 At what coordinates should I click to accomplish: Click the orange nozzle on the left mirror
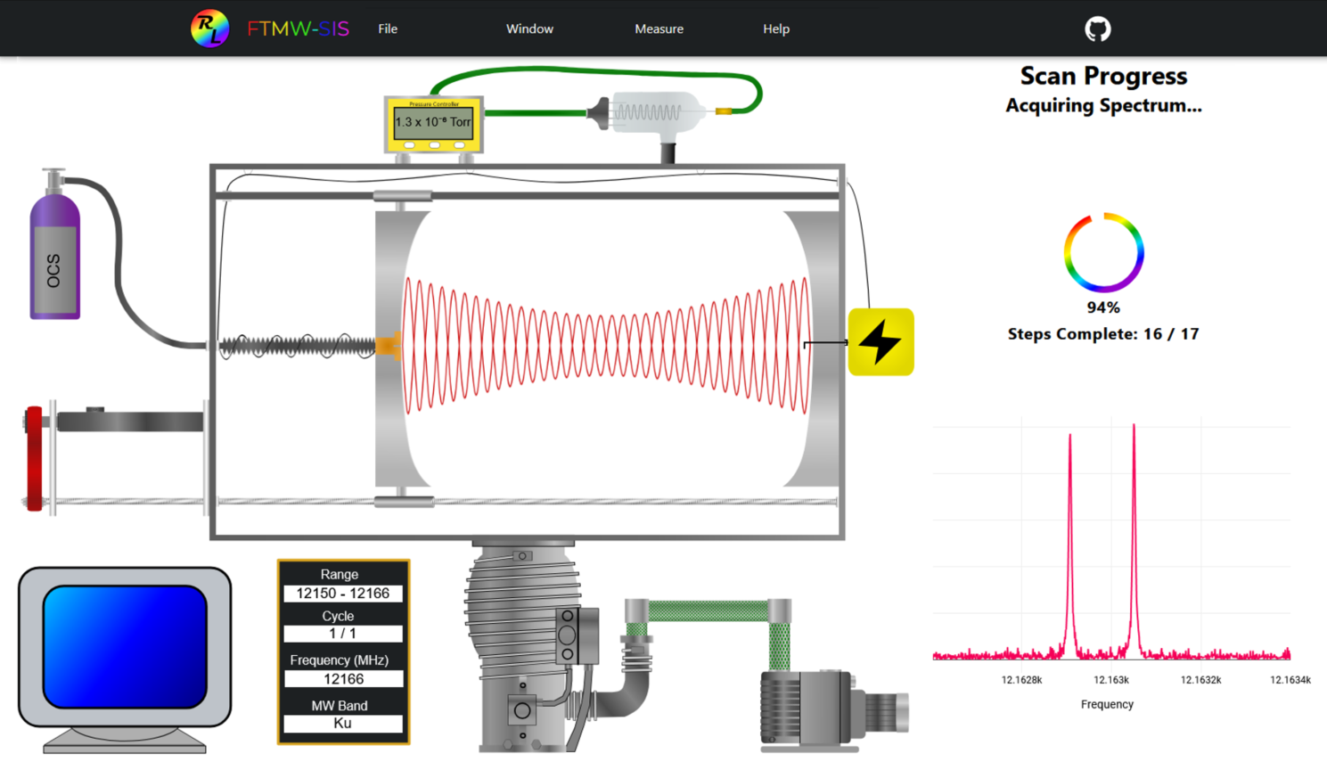pyautogui.click(x=389, y=346)
